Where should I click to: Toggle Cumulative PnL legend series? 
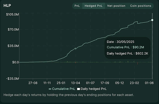pyautogui.click(x=62, y=89)
